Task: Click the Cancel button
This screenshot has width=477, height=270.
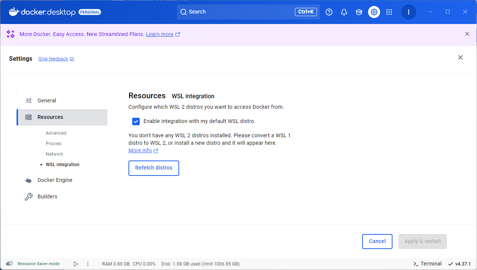Action: [377, 241]
